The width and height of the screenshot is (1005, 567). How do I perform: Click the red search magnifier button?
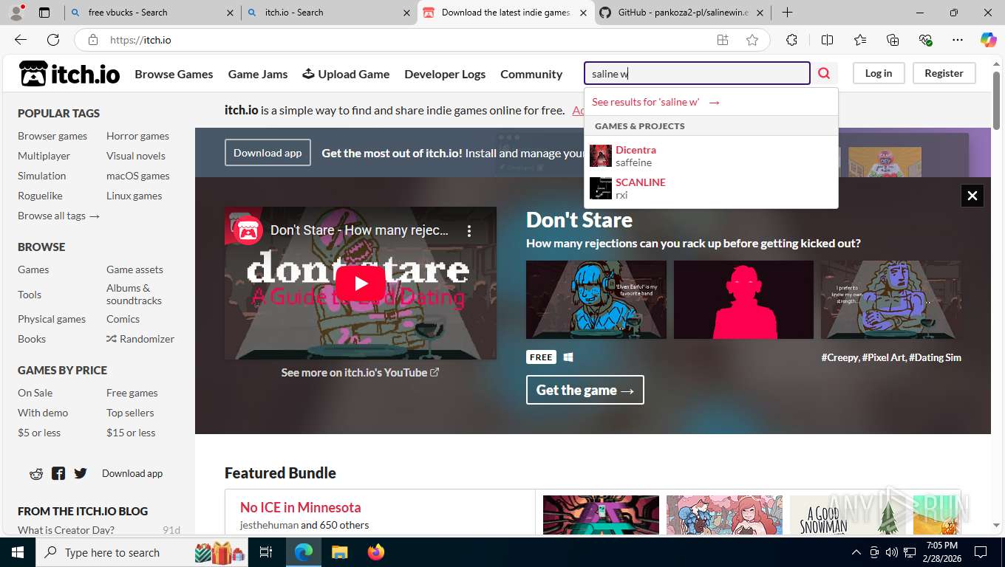tap(824, 73)
